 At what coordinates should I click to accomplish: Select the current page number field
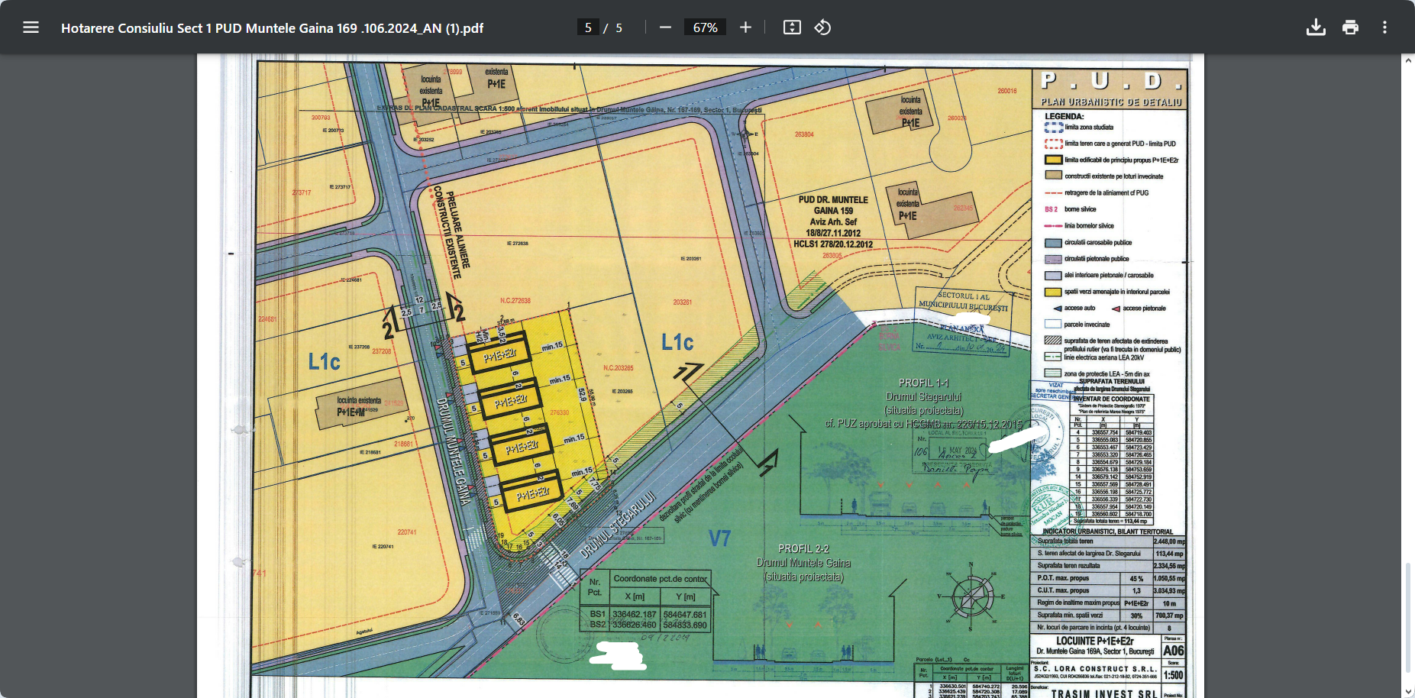tap(588, 27)
